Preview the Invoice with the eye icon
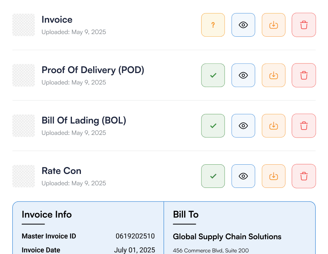Image resolution: width=328 pixels, height=254 pixels. [243, 25]
